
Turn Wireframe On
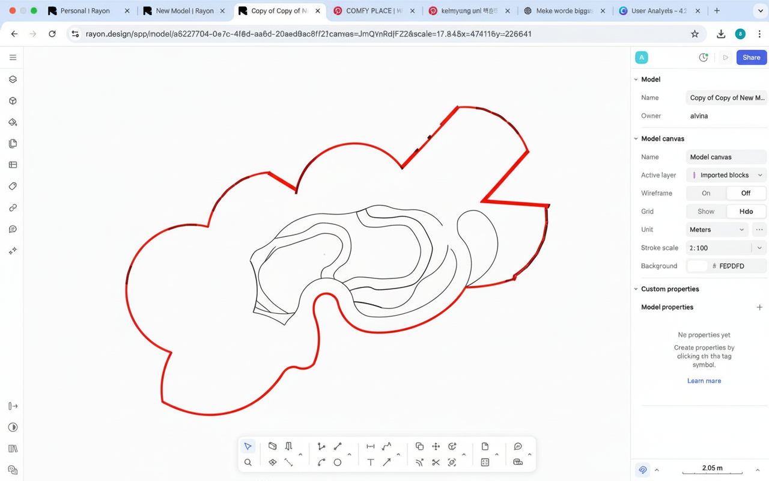706,193
